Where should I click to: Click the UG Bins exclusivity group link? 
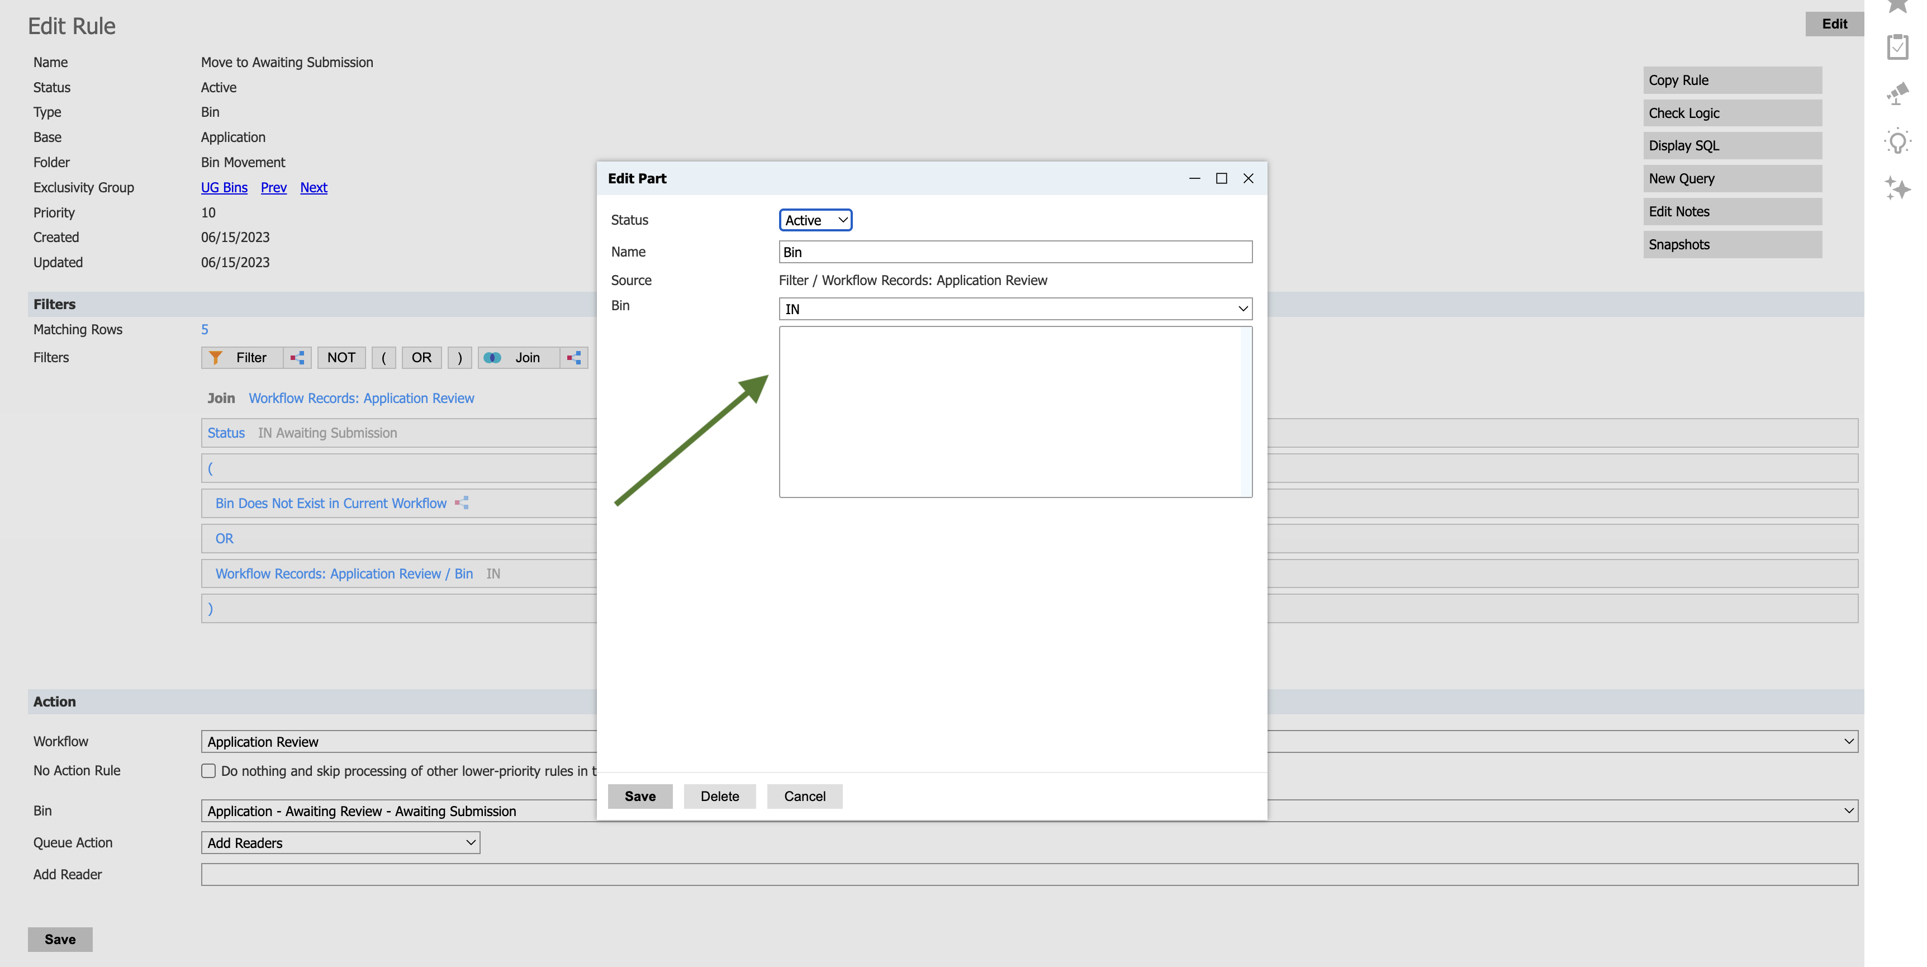coord(224,187)
